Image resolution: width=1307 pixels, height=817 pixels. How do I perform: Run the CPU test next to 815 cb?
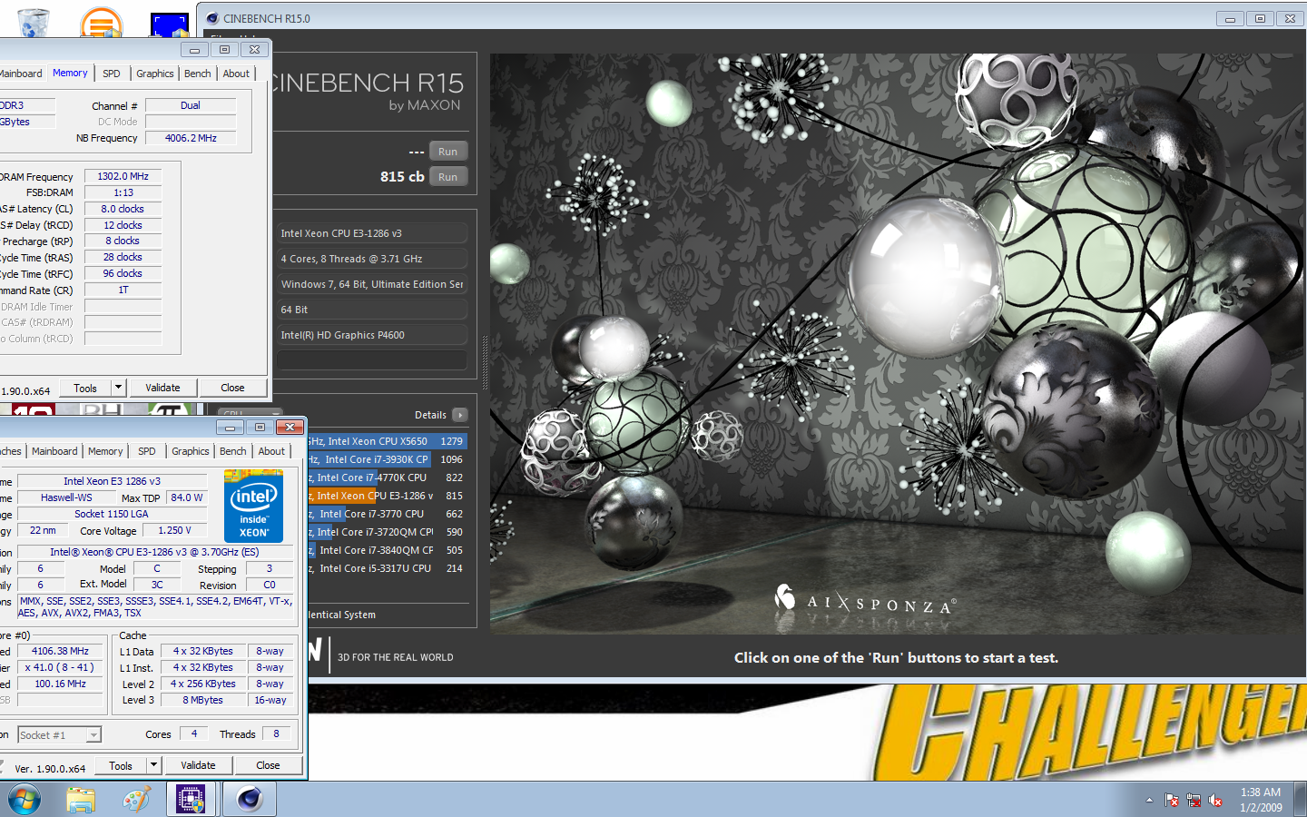click(x=448, y=177)
